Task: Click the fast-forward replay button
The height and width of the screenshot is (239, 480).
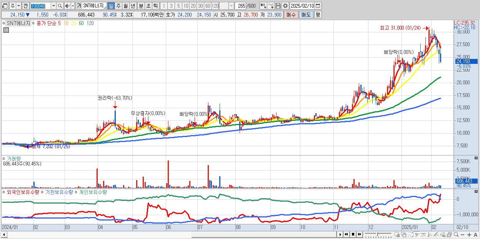Action: click(359, 234)
